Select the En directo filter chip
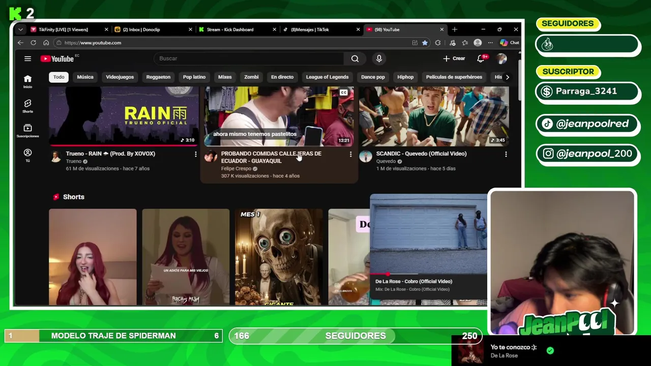This screenshot has height=366, width=651. pos(282,77)
